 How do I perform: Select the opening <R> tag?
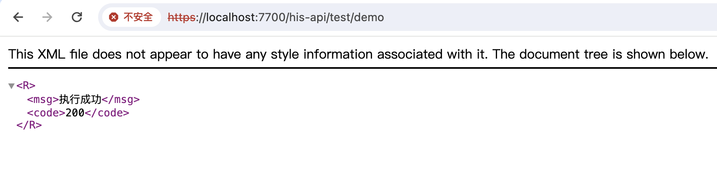tap(26, 86)
